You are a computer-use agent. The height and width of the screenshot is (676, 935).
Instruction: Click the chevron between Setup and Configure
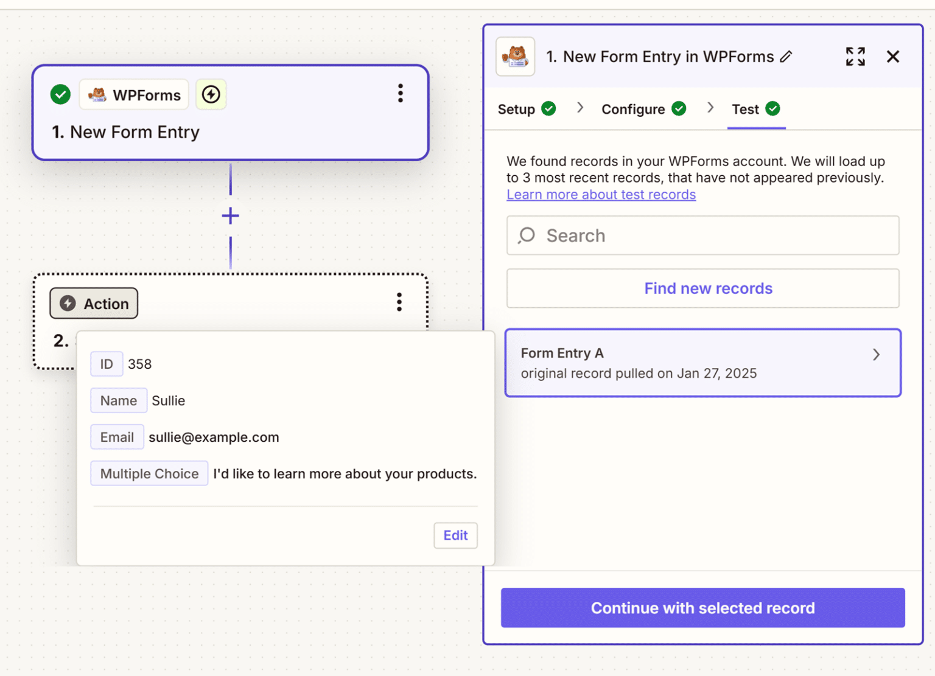coord(580,108)
